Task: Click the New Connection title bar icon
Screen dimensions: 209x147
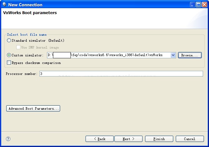Action: 4,4
